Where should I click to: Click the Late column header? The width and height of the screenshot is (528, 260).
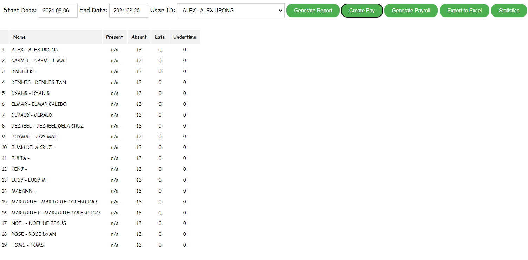[160, 37]
